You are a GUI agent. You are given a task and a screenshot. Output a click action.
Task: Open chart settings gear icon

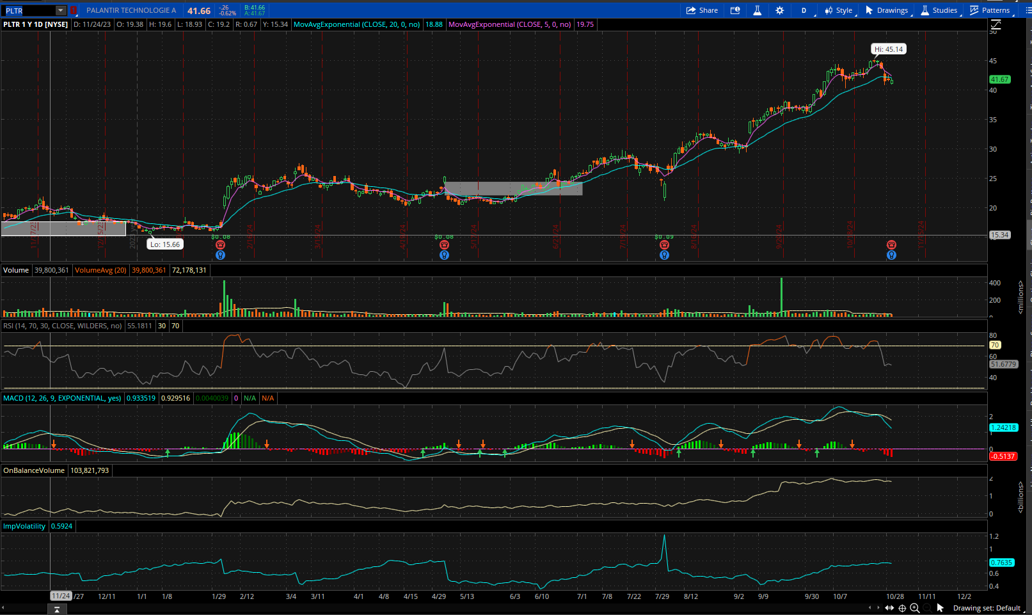click(x=779, y=10)
